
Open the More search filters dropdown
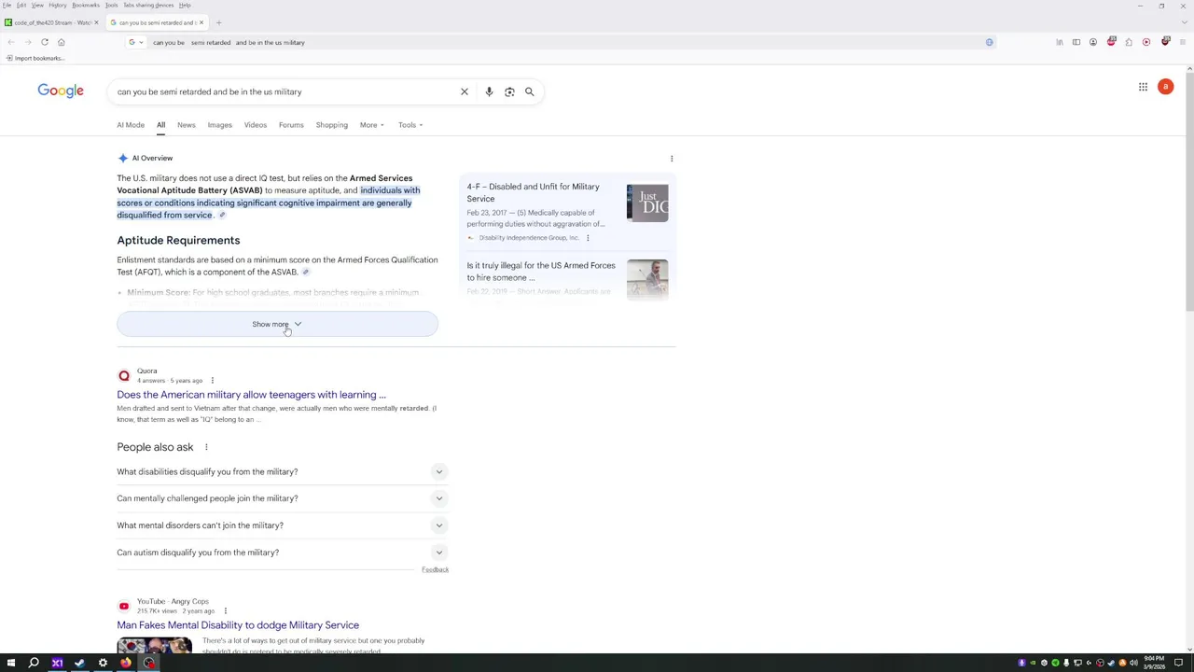(371, 125)
